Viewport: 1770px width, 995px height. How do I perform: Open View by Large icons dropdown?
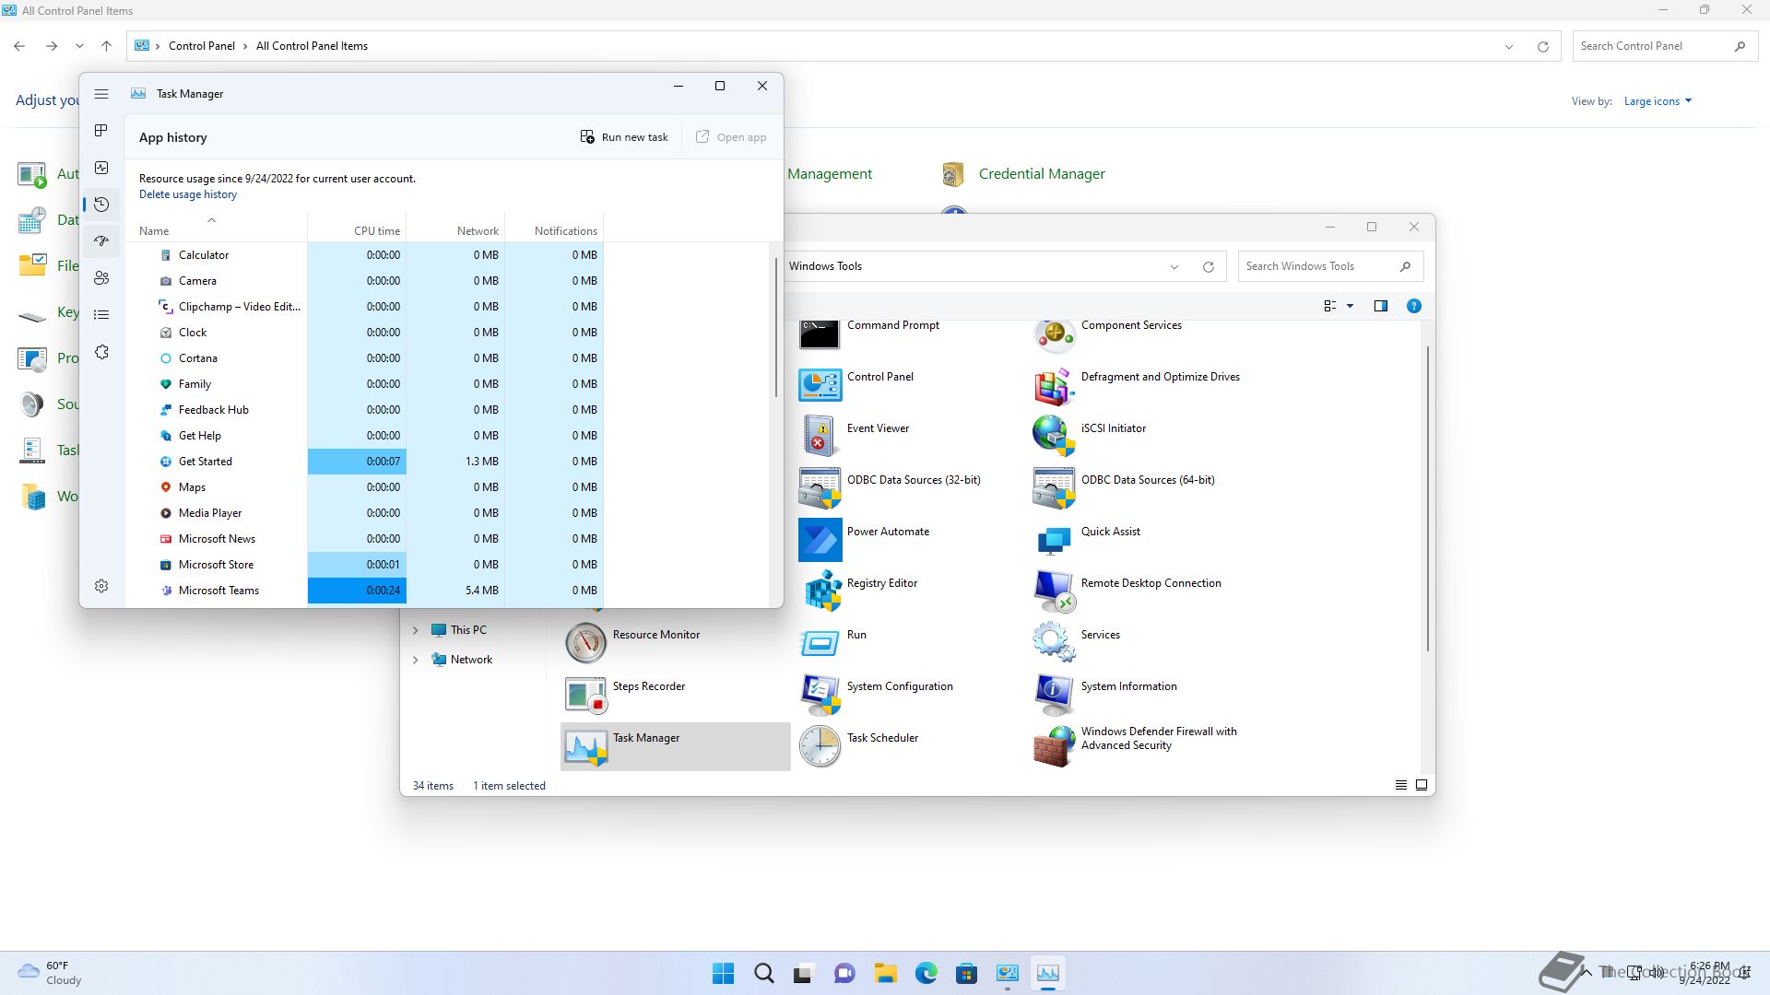pyautogui.click(x=1658, y=101)
